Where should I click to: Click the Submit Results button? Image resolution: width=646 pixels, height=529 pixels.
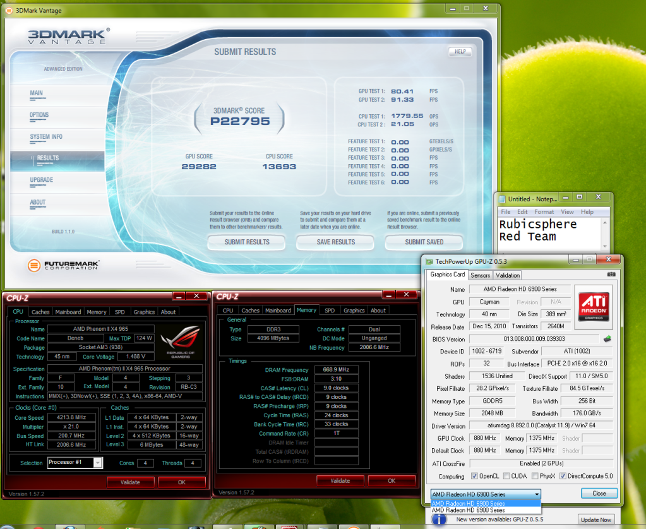pyautogui.click(x=247, y=242)
